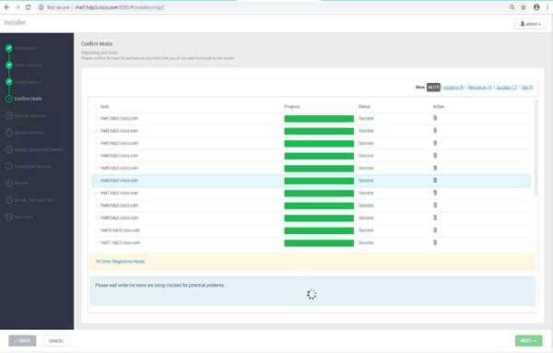Remove rhel5.hdp3.cisco.com with its trash icon
This screenshot has height=353, width=553.
pyautogui.click(x=435, y=168)
